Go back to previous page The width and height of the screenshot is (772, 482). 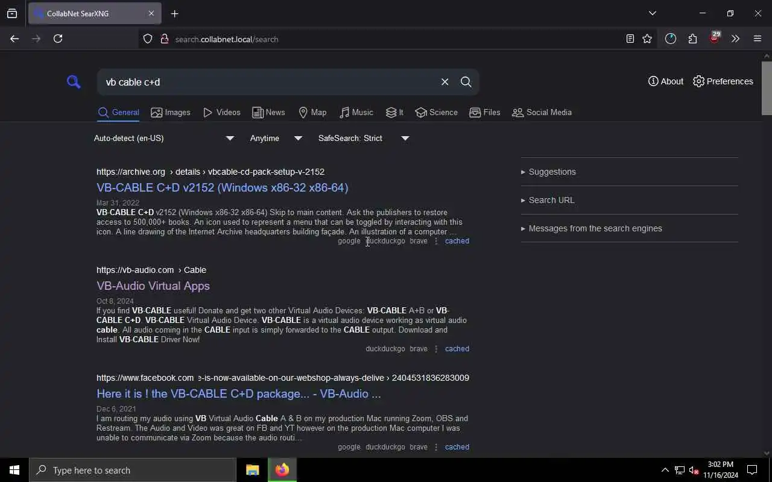[x=14, y=39]
